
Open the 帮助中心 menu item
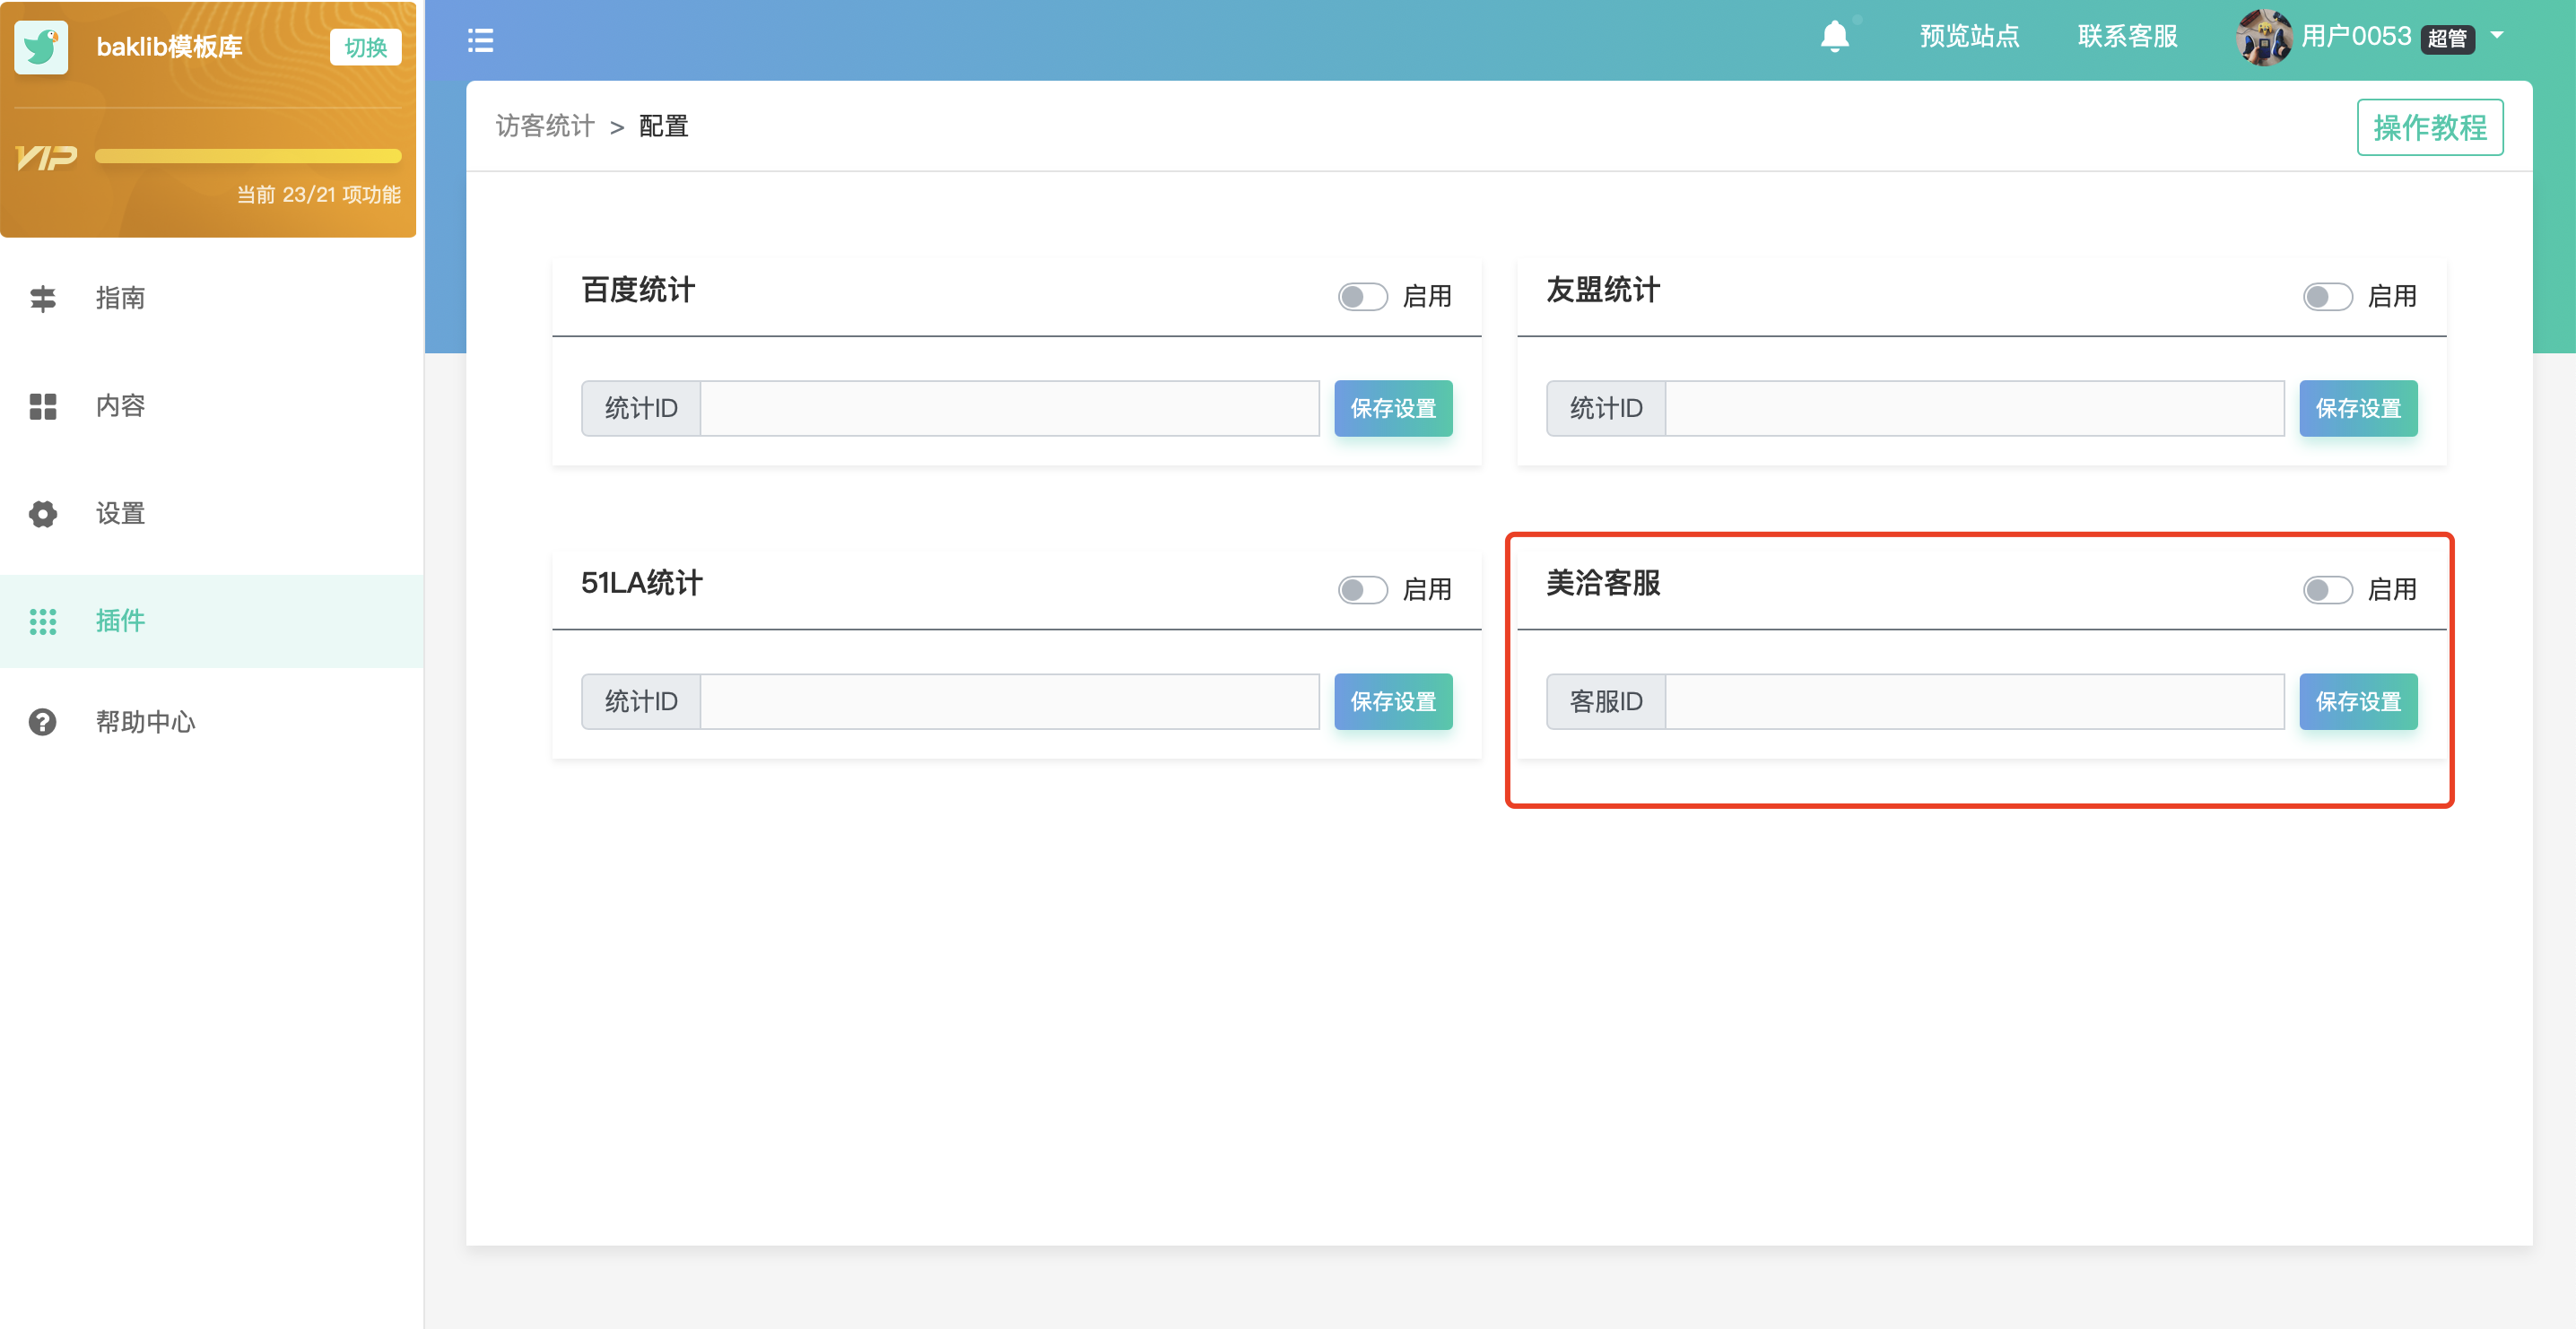212,722
